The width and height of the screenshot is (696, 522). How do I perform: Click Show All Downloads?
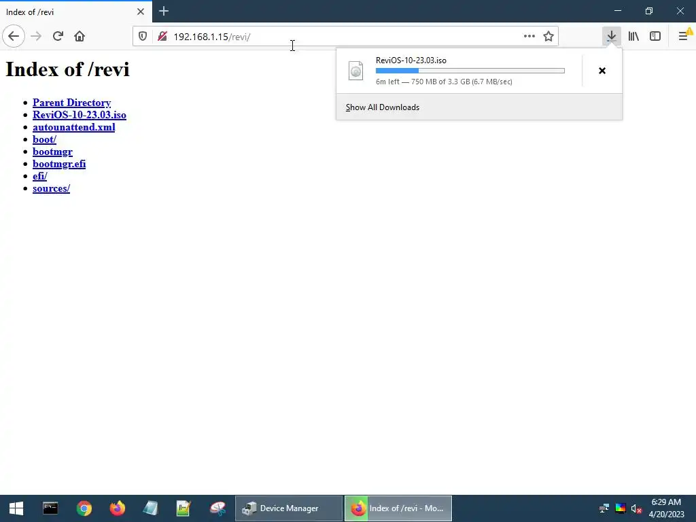[382, 107]
